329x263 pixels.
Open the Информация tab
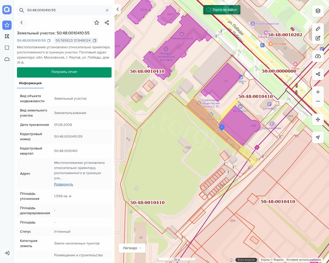coord(30,83)
